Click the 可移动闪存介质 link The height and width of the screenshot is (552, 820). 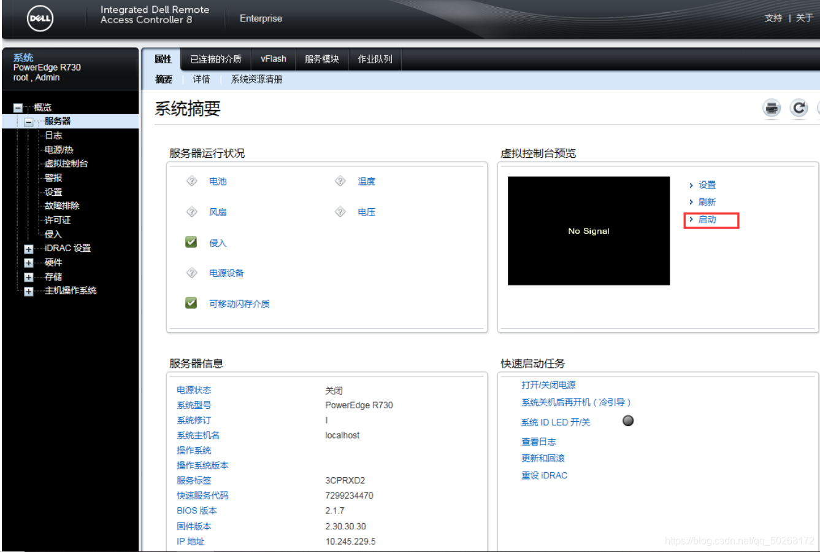[x=239, y=303]
